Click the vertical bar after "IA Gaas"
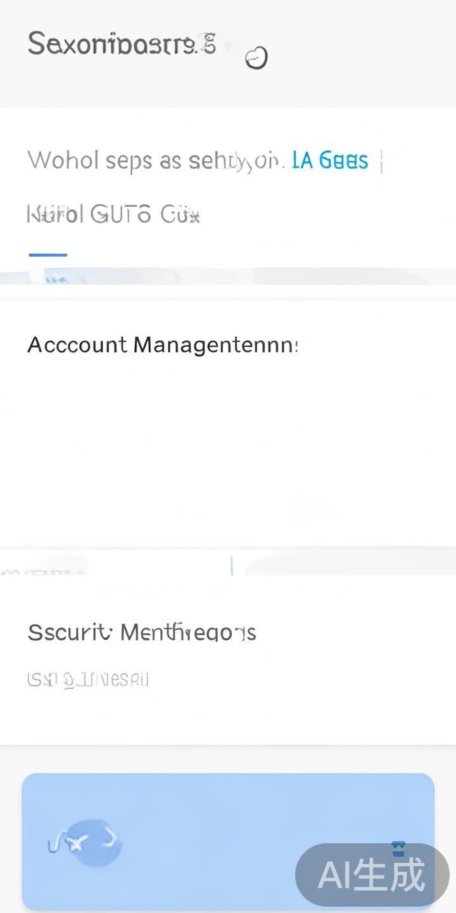Image resolution: width=456 pixels, height=913 pixels. [x=381, y=161]
